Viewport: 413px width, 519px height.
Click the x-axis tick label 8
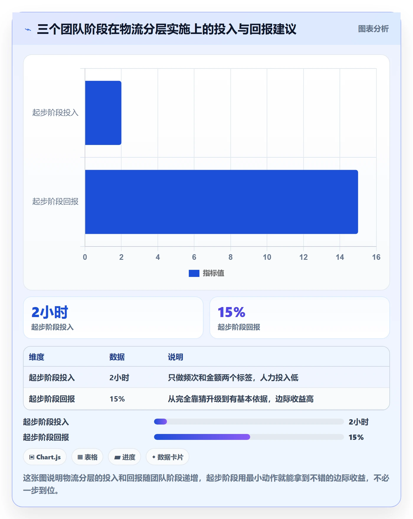[x=230, y=257]
